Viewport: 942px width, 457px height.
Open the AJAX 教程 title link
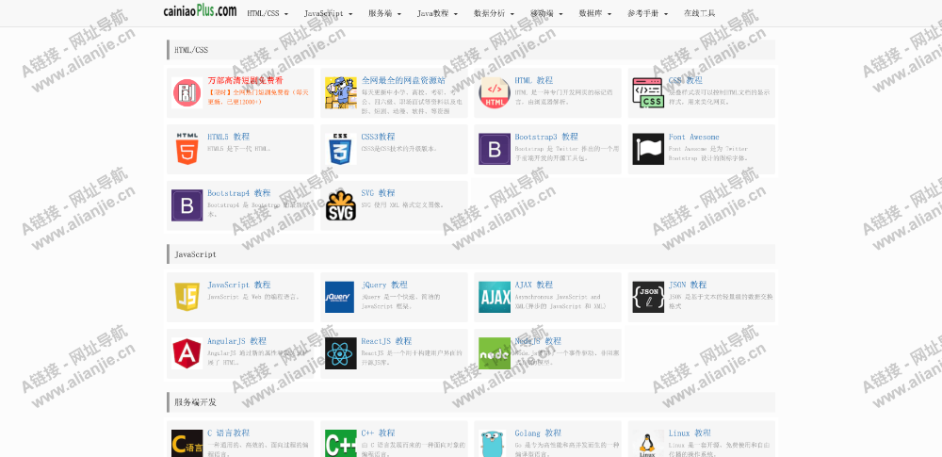coord(533,285)
